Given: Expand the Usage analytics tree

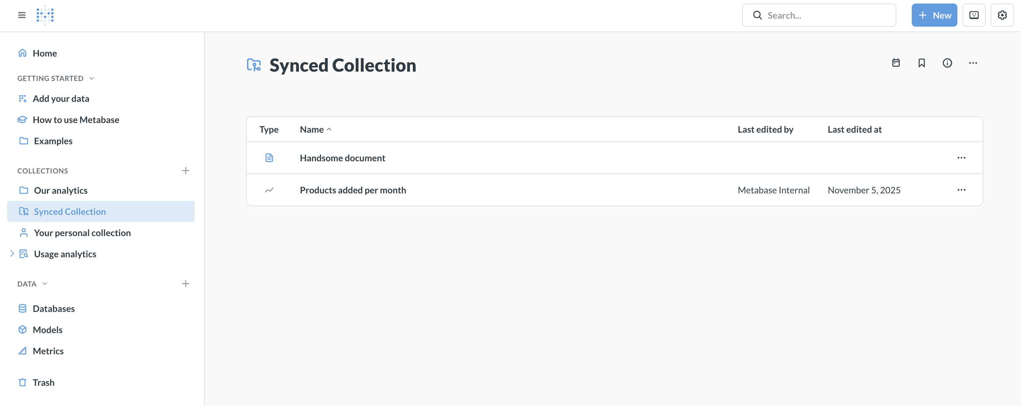Looking at the screenshot, I should pyautogui.click(x=12, y=253).
